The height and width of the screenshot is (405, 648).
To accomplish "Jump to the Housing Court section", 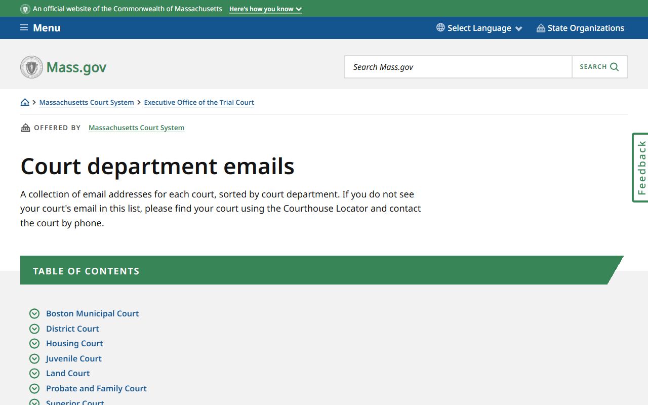I will [74, 344].
